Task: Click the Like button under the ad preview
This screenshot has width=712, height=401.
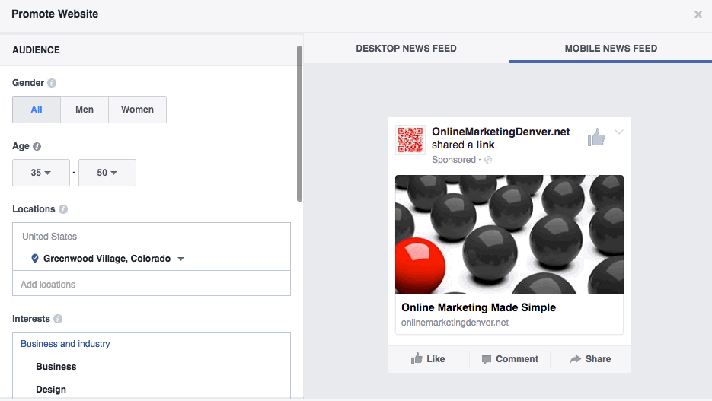Action: [428, 359]
